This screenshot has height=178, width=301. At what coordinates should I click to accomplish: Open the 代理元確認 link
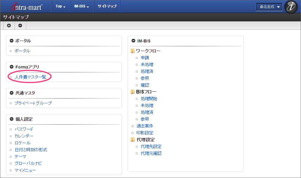click(151, 153)
